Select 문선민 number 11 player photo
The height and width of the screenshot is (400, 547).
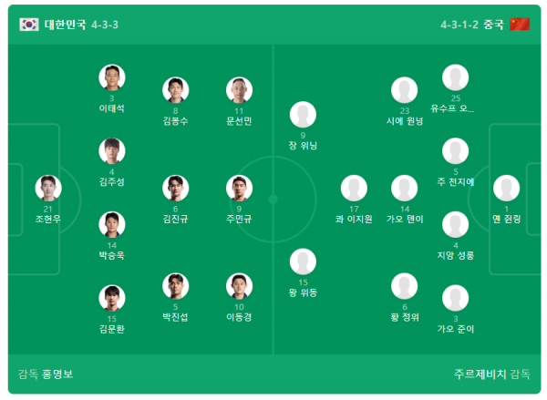tap(239, 90)
